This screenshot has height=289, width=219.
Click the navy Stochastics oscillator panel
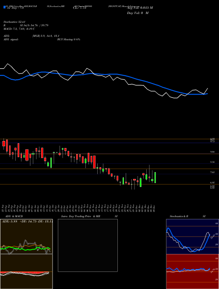pos(192,236)
